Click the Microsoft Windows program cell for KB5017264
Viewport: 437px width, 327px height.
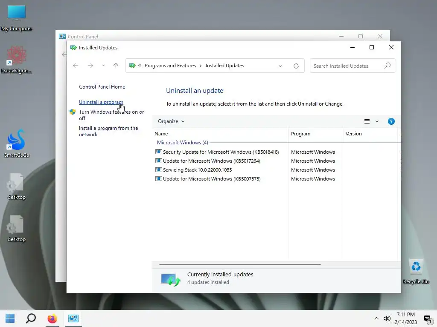pyautogui.click(x=313, y=161)
